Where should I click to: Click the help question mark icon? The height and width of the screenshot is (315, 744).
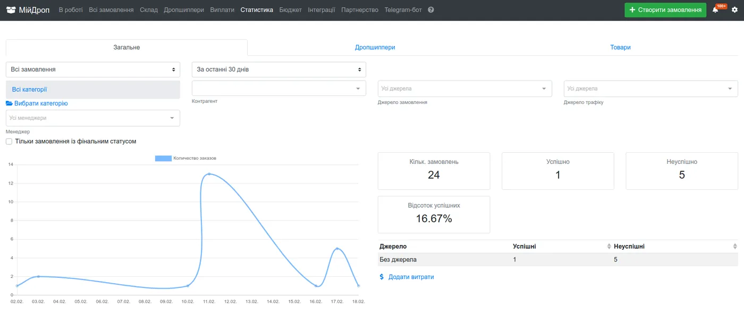430,10
